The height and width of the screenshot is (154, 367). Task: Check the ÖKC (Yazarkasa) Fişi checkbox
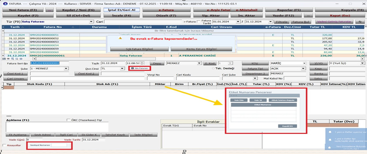[68, 120]
